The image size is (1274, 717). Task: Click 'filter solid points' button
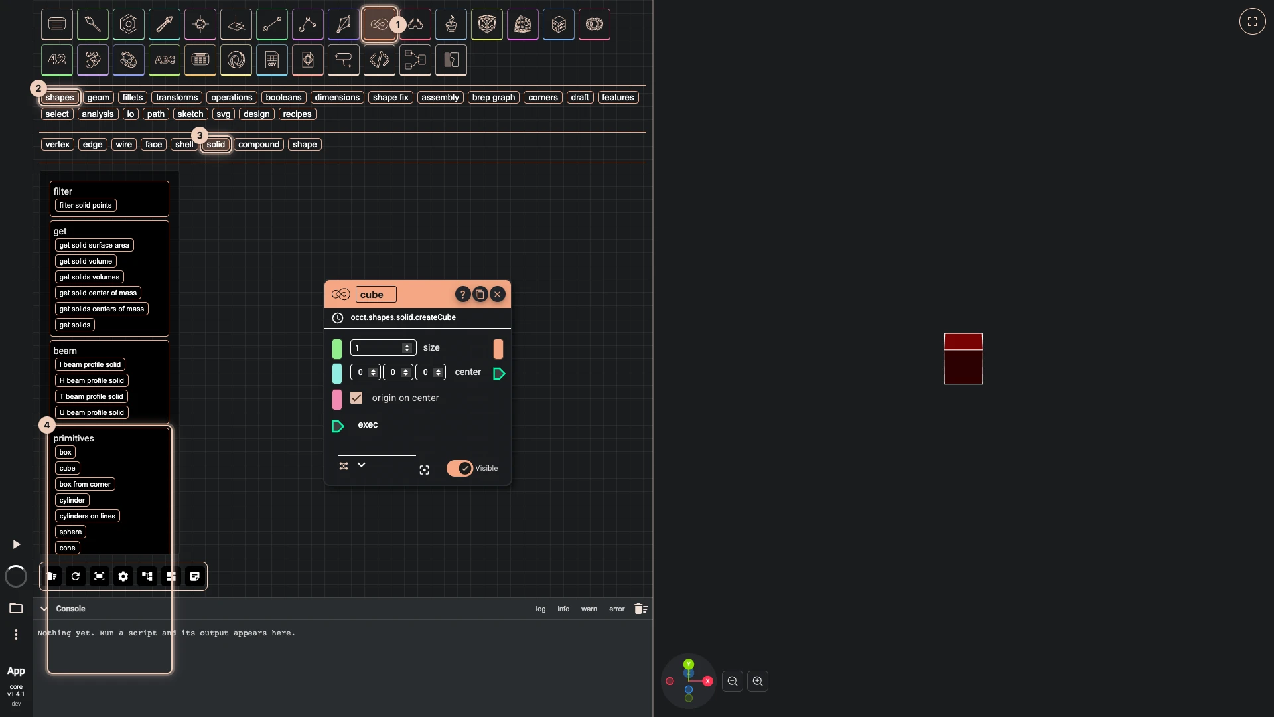[86, 205]
